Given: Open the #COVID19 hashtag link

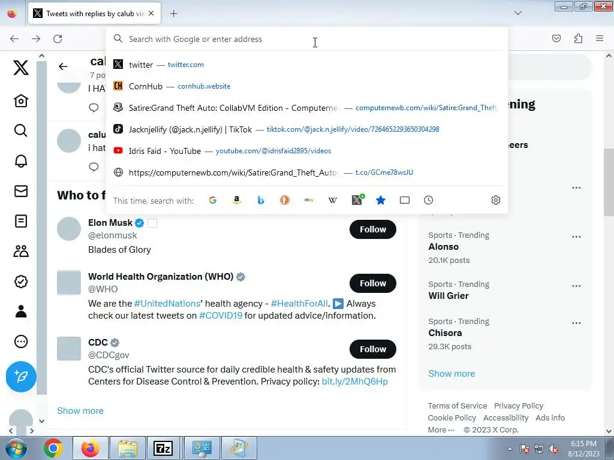Looking at the screenshot, I should click(221, 315).
